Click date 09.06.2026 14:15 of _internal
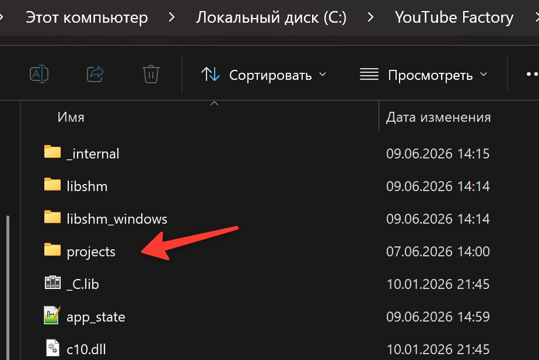 pyautogui.click(x=438, y=154)
